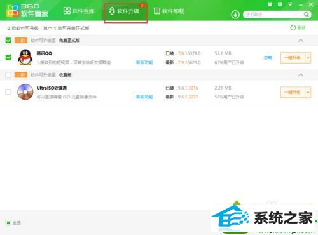This screenshot has width=318, height=235.
Task: Click the 2.21 MB size text
Action: click(223, 88)
